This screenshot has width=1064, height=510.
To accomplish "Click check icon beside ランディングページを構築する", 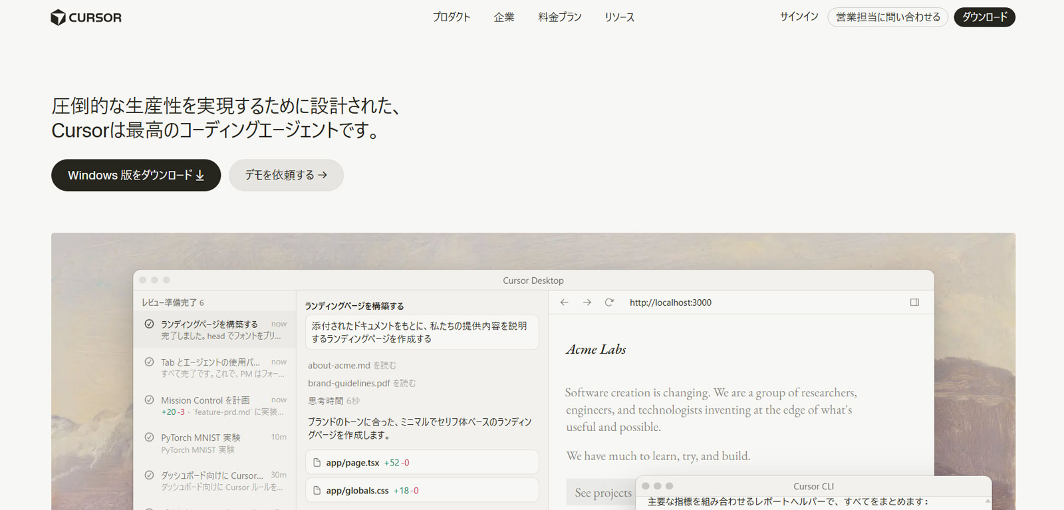I will tap(149, 324).
